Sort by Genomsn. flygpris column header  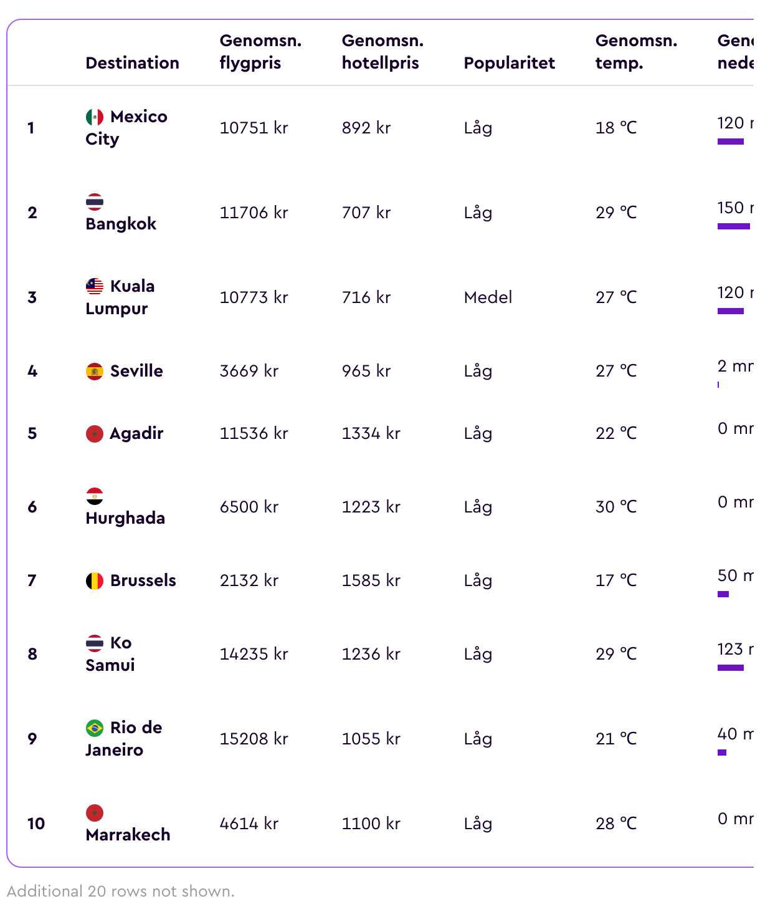coord(260,52)
